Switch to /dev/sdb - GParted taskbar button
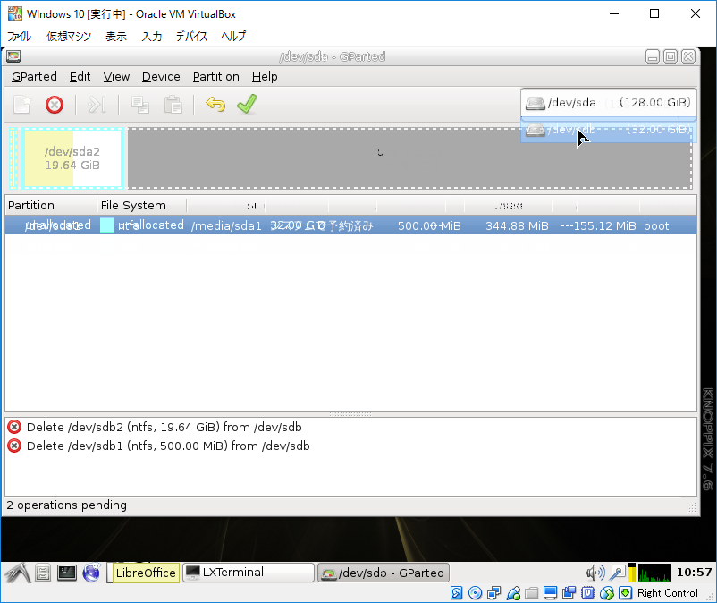 [x=384, y=573]
